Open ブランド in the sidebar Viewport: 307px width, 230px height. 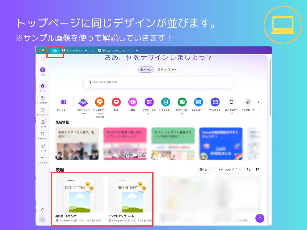pyautogui.click(x=43, y=123)
